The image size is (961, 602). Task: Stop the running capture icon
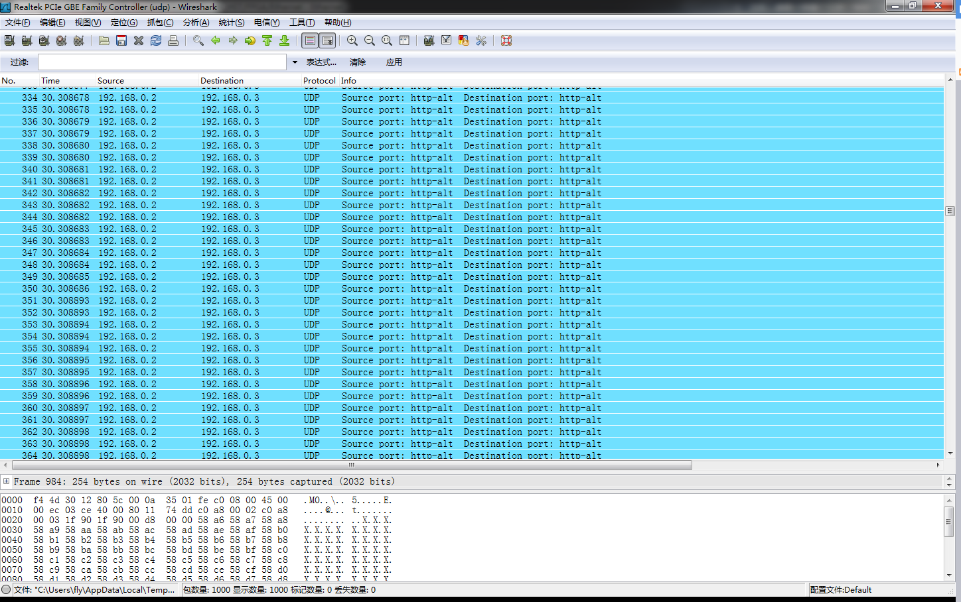[x=61, y=40]
